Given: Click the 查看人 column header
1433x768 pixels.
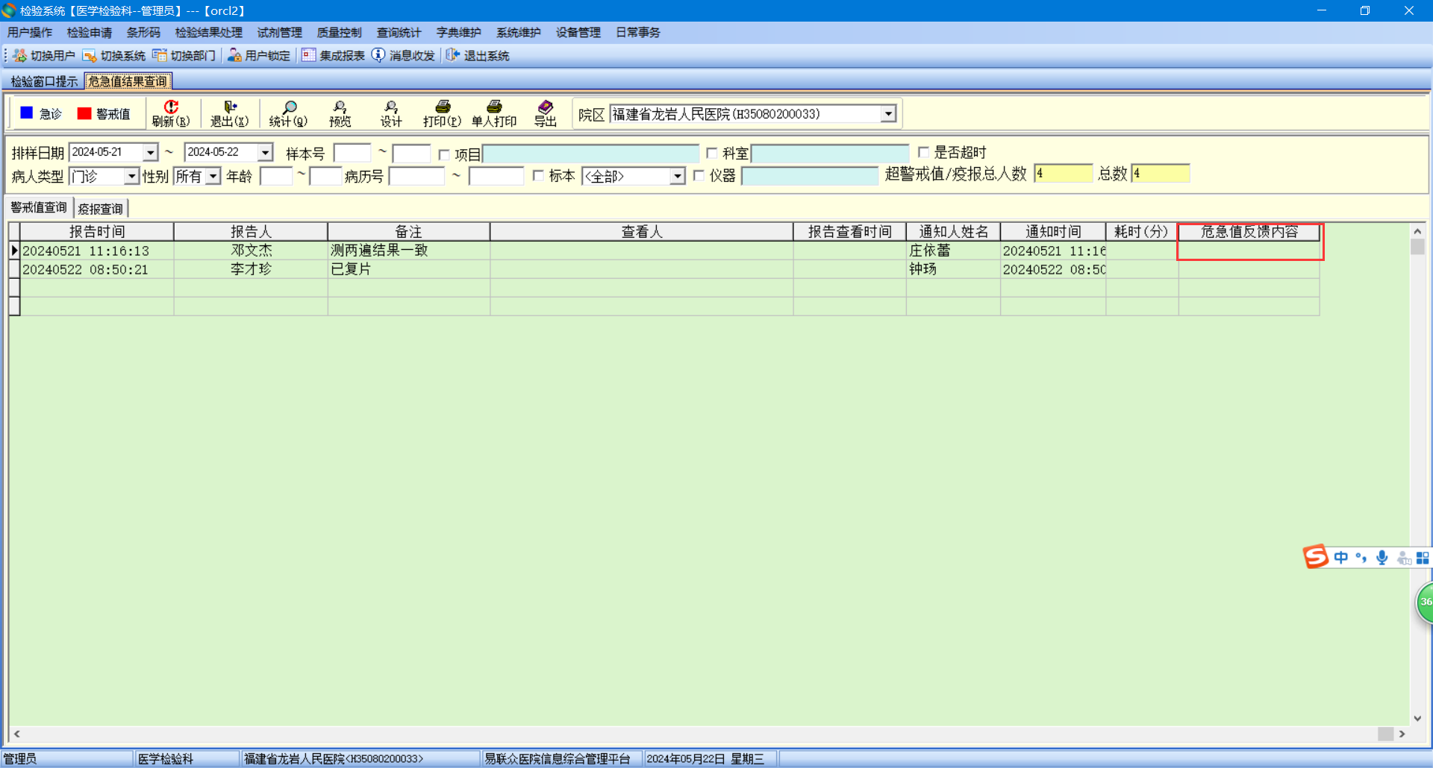Looking at the screenshot, I should pyautogui.click(x=642, y=232).
